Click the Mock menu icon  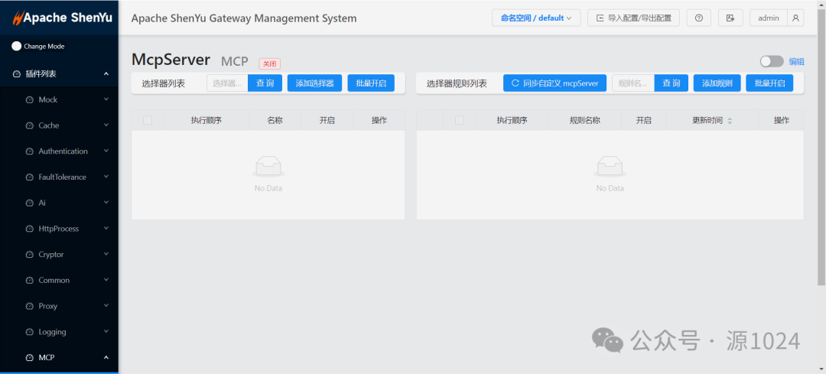(30, 99)
